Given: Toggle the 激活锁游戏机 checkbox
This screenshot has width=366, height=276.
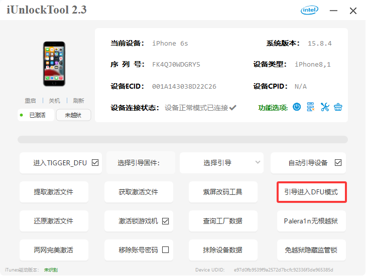Looking at the screenshot, I should coord(165,221).
